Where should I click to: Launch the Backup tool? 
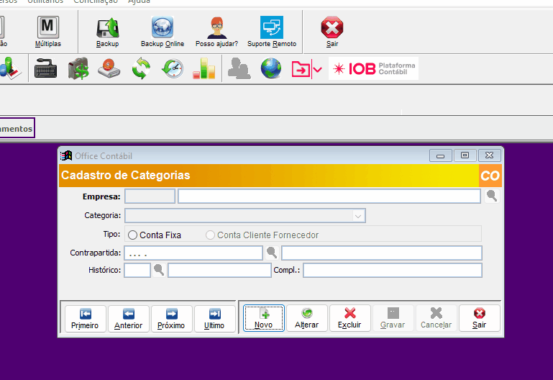108,32
